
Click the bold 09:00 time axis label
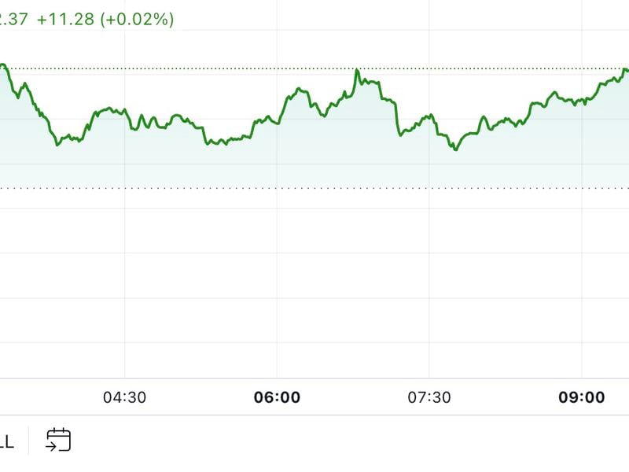pyautogui.click(x=582, y=397)
